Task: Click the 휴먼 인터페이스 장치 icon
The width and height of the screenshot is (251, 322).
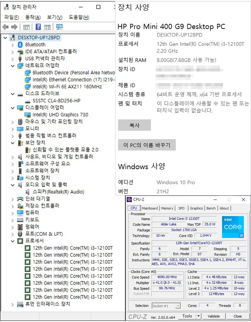Action: 20,304
